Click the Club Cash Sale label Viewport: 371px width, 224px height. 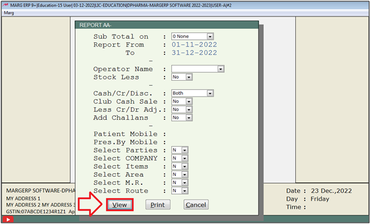point(125,102)
